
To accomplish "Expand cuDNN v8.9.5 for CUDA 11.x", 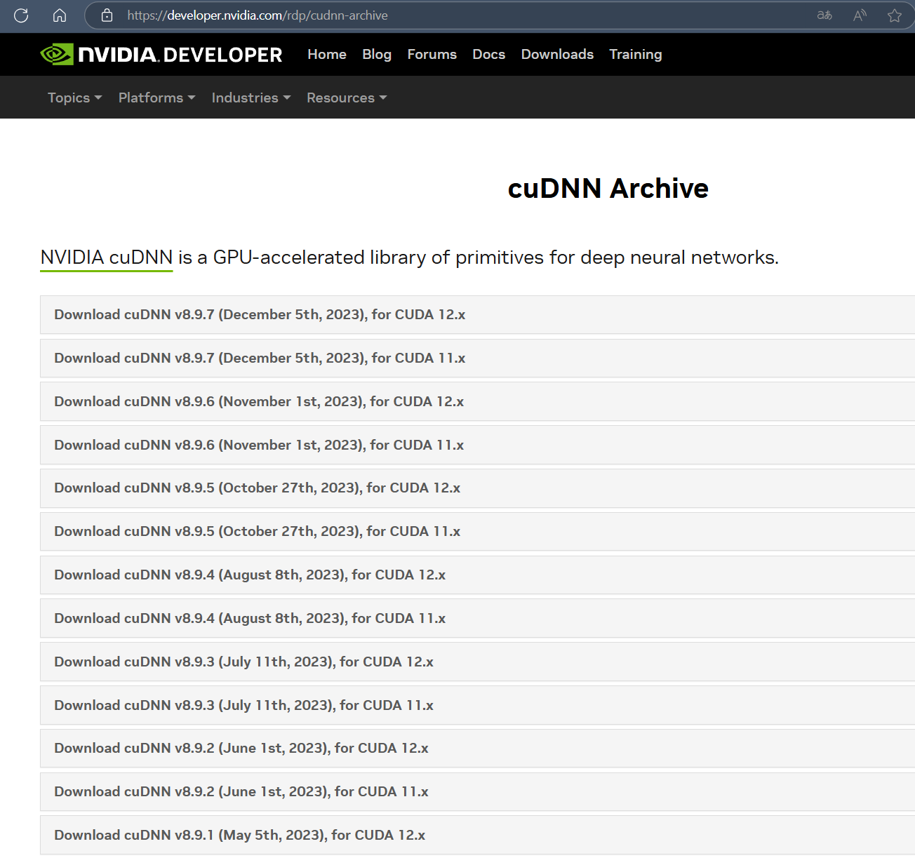I will coord(477,531).
